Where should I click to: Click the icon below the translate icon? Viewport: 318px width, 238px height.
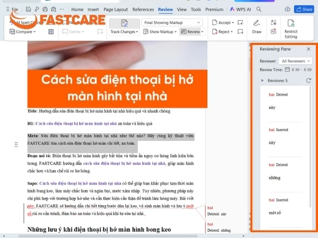pos(273,31)
